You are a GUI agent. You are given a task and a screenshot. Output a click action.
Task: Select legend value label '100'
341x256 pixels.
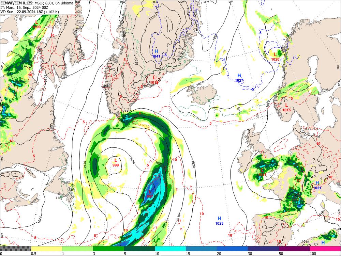click(x=313, y=254)
